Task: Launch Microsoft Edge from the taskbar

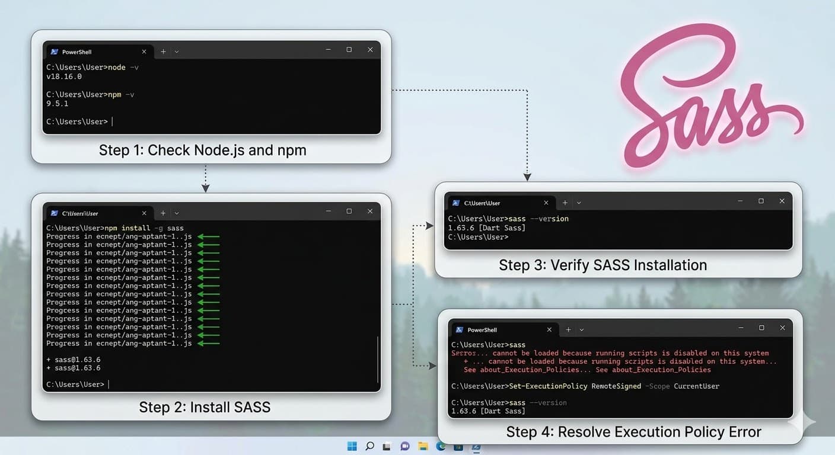Action: 441,446
